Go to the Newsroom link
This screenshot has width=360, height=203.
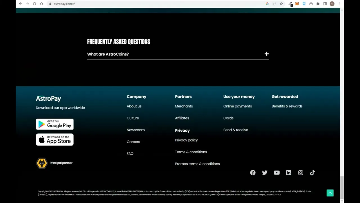click(x=136, y=130)
